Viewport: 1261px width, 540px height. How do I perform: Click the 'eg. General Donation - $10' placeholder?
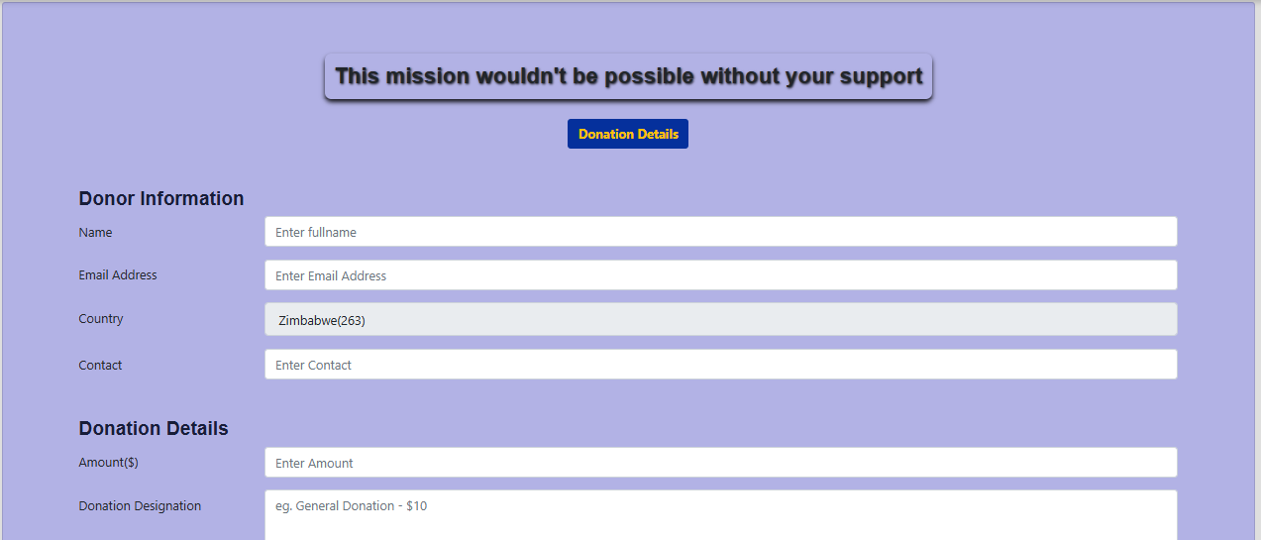[351, 506]
